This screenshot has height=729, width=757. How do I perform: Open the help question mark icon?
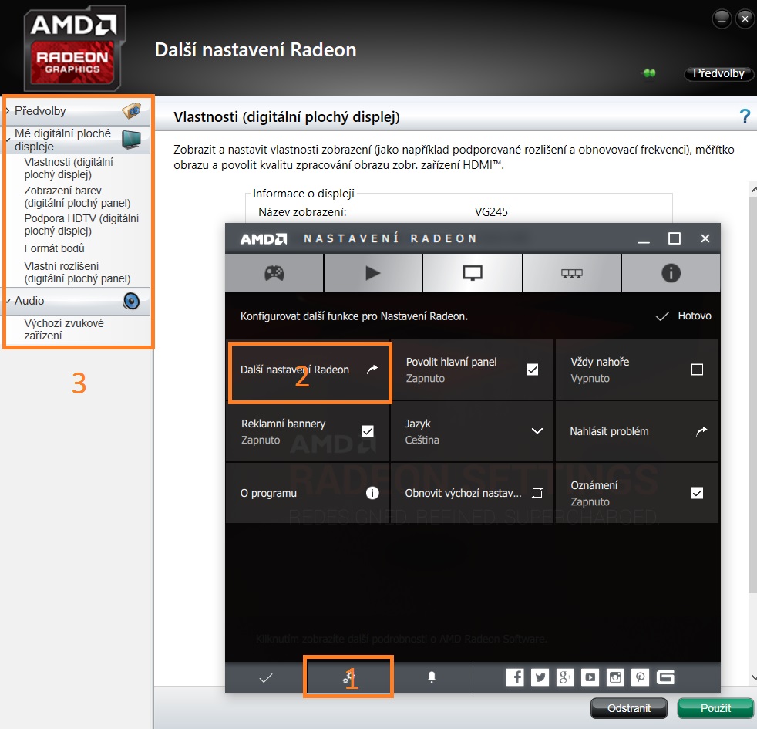pos(745,116)
